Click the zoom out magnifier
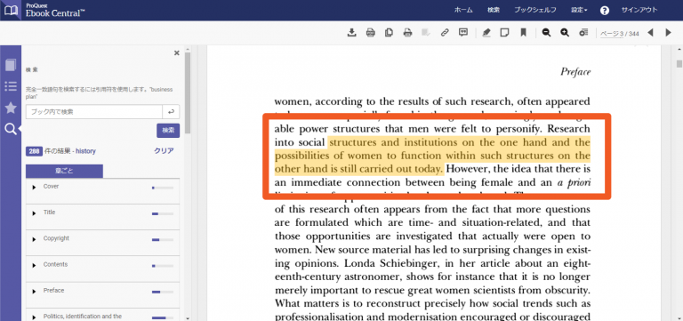The width and height of the screenshot is (683, 321). tap(546, 33)
